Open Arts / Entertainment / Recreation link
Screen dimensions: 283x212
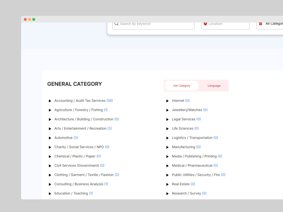click(83, 129)
